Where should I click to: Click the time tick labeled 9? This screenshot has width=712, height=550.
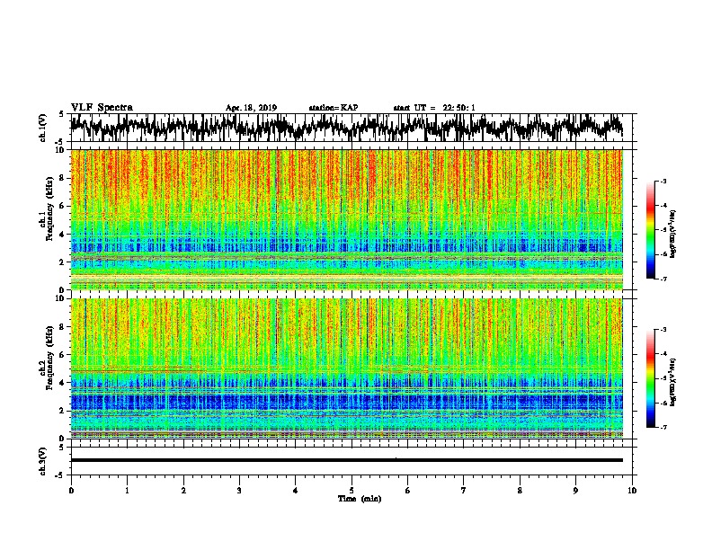click(575, 491)
